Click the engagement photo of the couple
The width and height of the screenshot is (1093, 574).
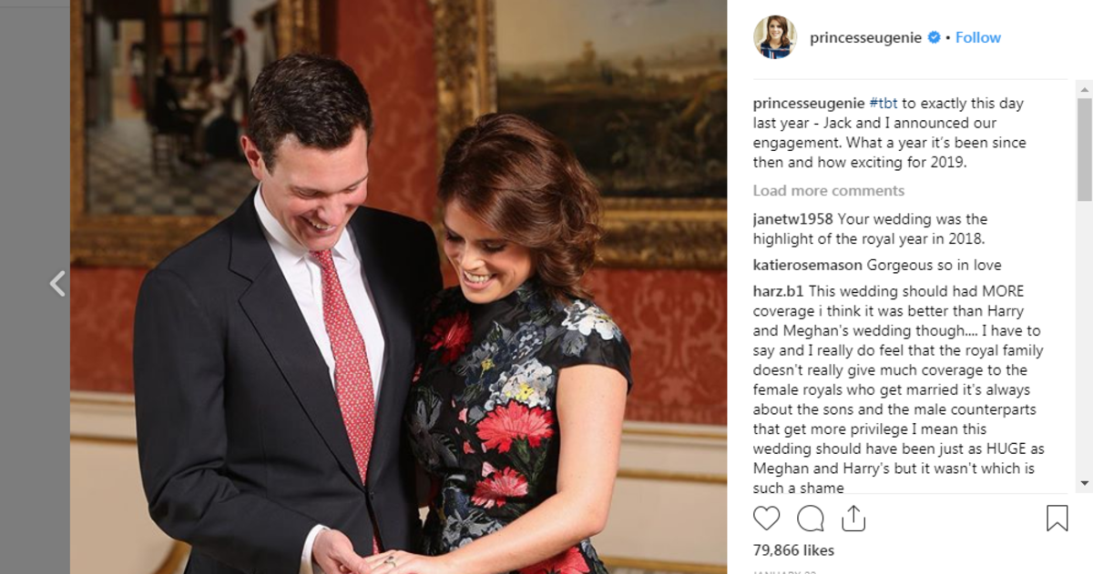(x=398, y=287)
